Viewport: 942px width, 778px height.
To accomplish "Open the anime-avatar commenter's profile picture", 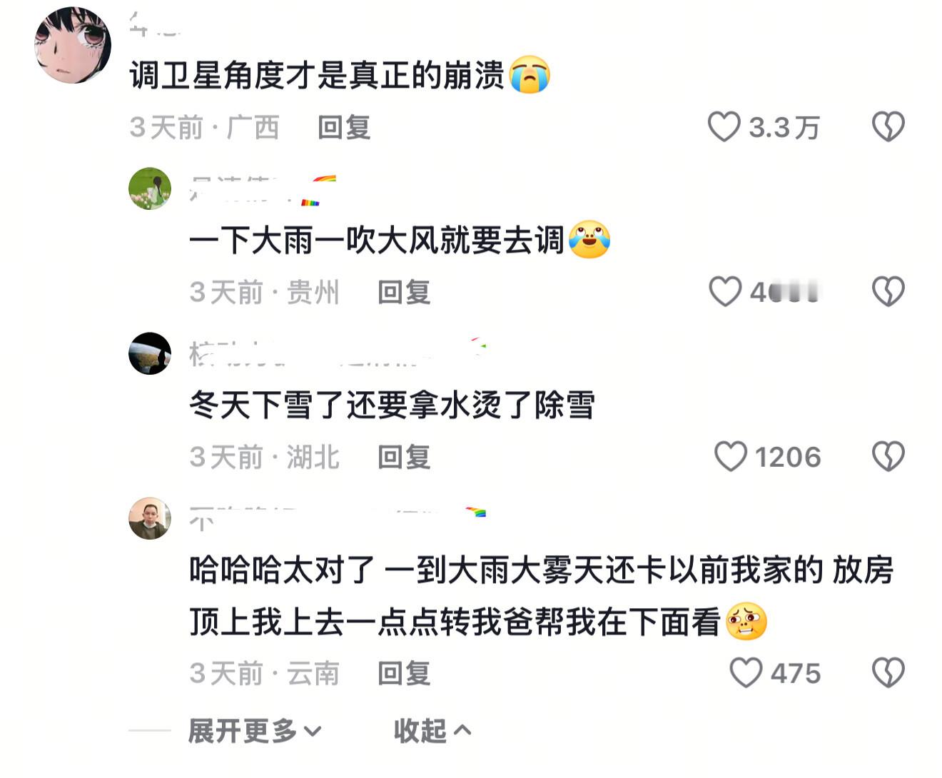I will click(x=73, y=45).
